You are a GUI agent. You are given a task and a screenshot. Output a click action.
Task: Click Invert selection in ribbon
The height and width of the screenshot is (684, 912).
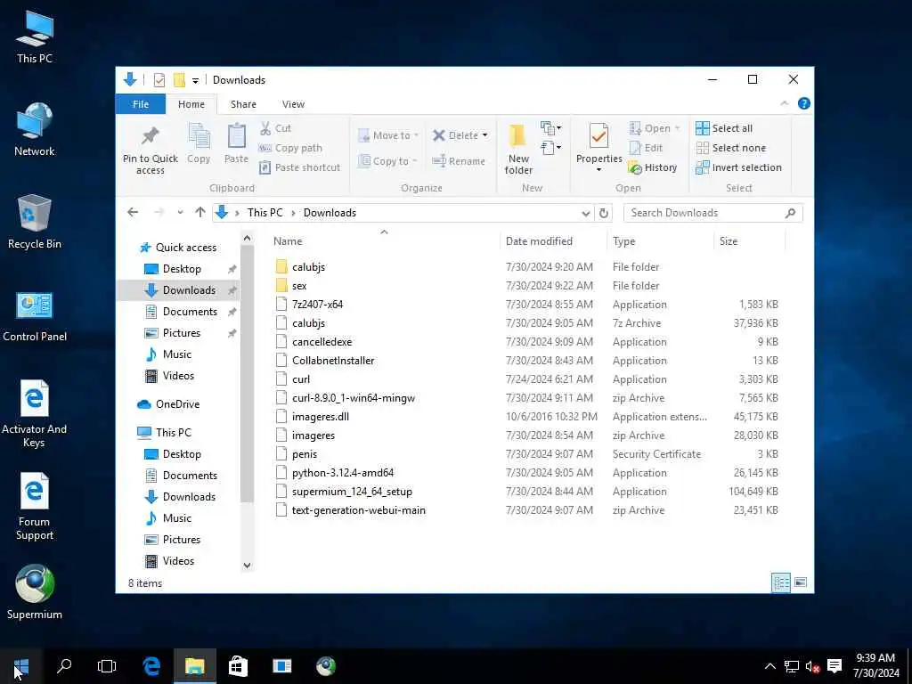[738, 167]
